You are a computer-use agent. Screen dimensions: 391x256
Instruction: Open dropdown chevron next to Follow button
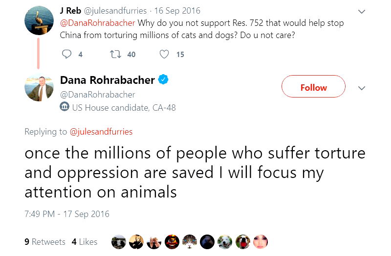(x=362, y=88)
